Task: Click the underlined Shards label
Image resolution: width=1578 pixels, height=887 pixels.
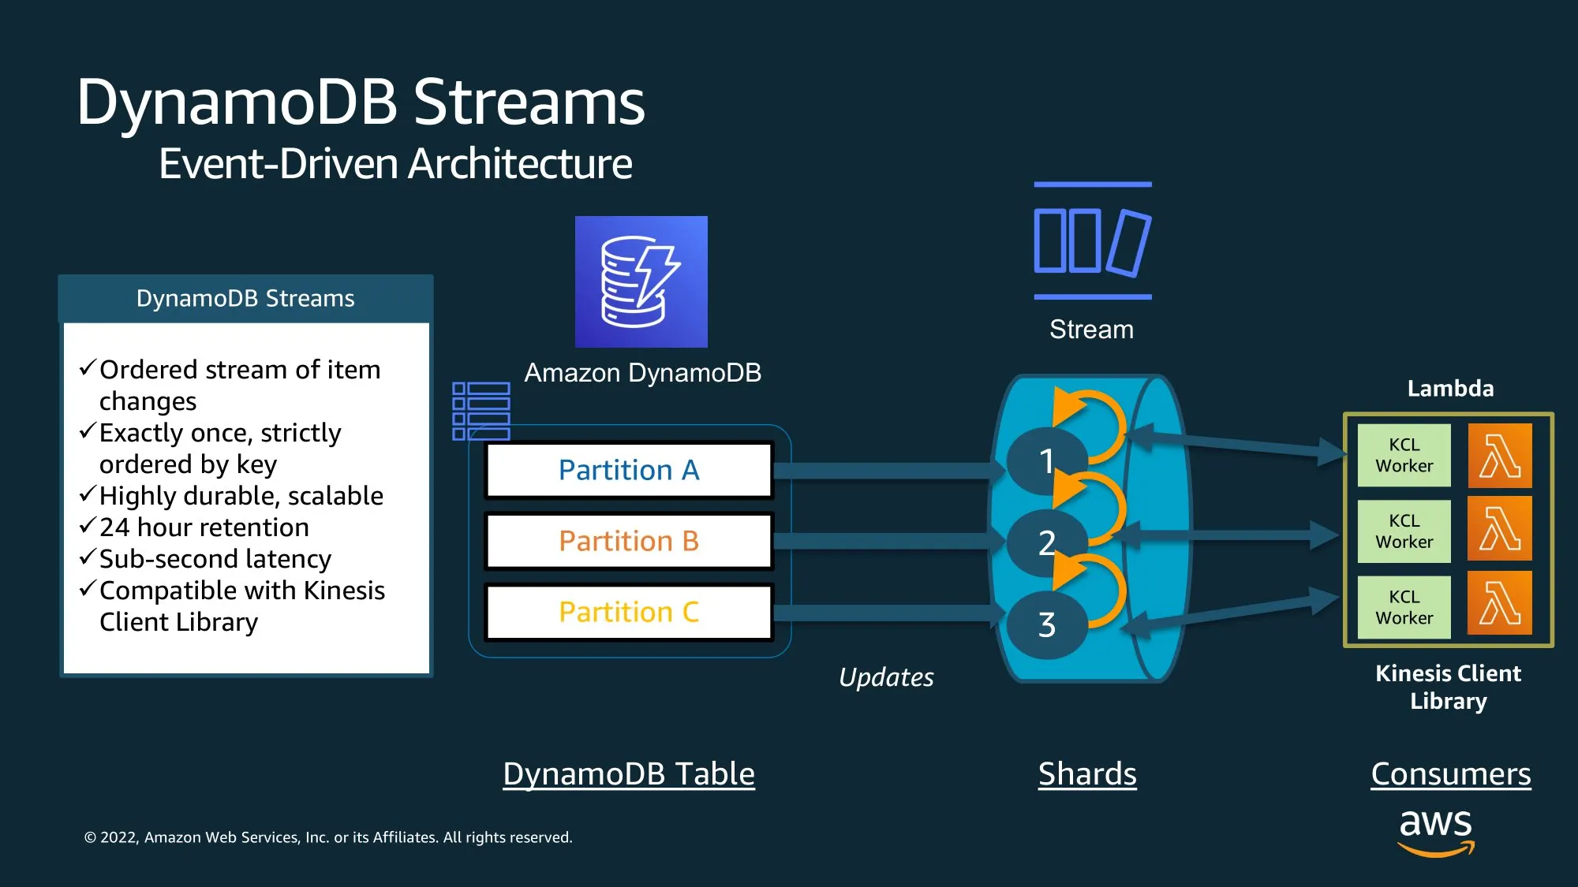Action: coord(1087,774)
